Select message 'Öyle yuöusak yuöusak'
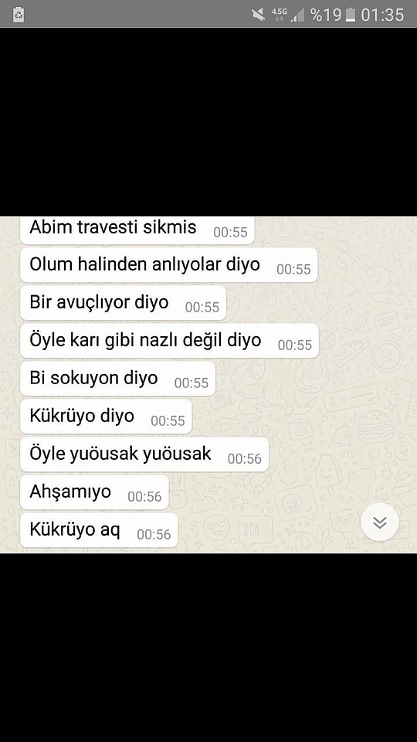 [x=144, y=454]
